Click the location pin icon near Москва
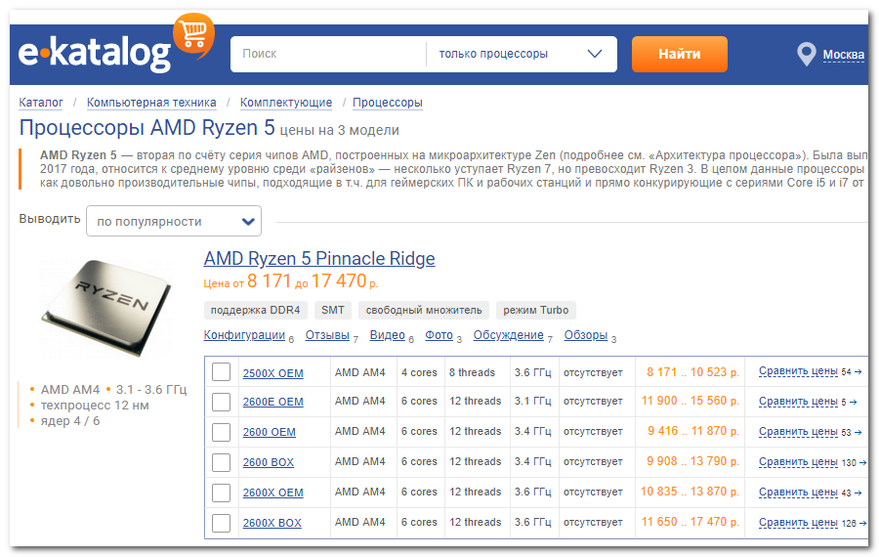This screenshot has height=557, width=879. (x=806, y=55)
